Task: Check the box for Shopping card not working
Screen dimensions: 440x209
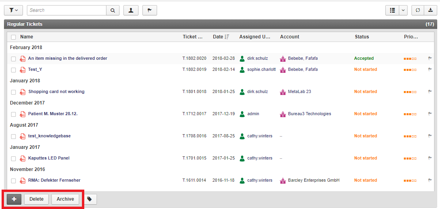Action: click(x=13, y=92)
